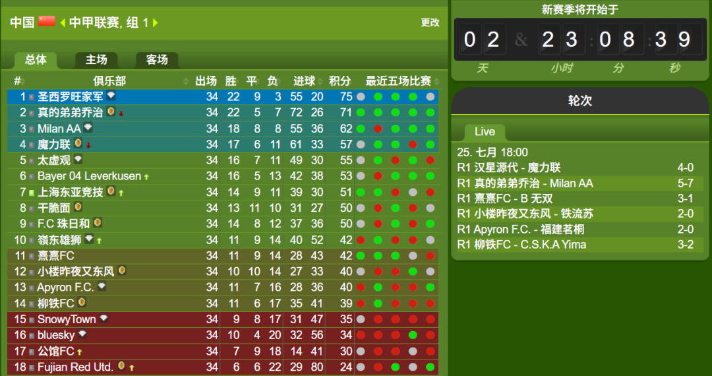Switch to the 客场 tab
The image size is (712, 376).
tap(157, 60)
